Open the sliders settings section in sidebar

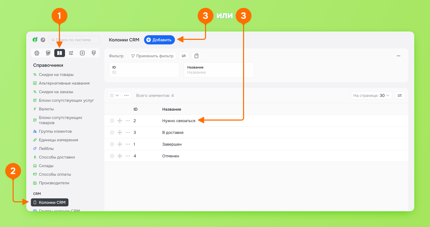pyautogui.click(x=71, y=53)
